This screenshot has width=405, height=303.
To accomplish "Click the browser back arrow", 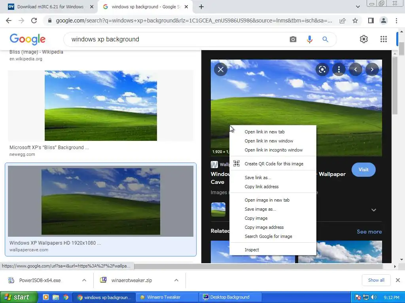I will pyautogui.click(x=9, y=21).
